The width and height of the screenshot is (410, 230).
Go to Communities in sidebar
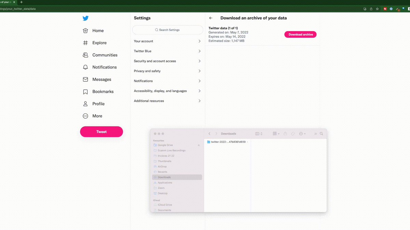pyautogui.click(x=100, y=55)
